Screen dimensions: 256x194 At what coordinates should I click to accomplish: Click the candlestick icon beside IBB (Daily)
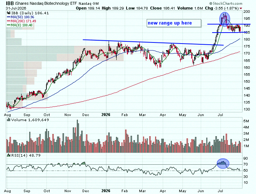click(9, 13)
